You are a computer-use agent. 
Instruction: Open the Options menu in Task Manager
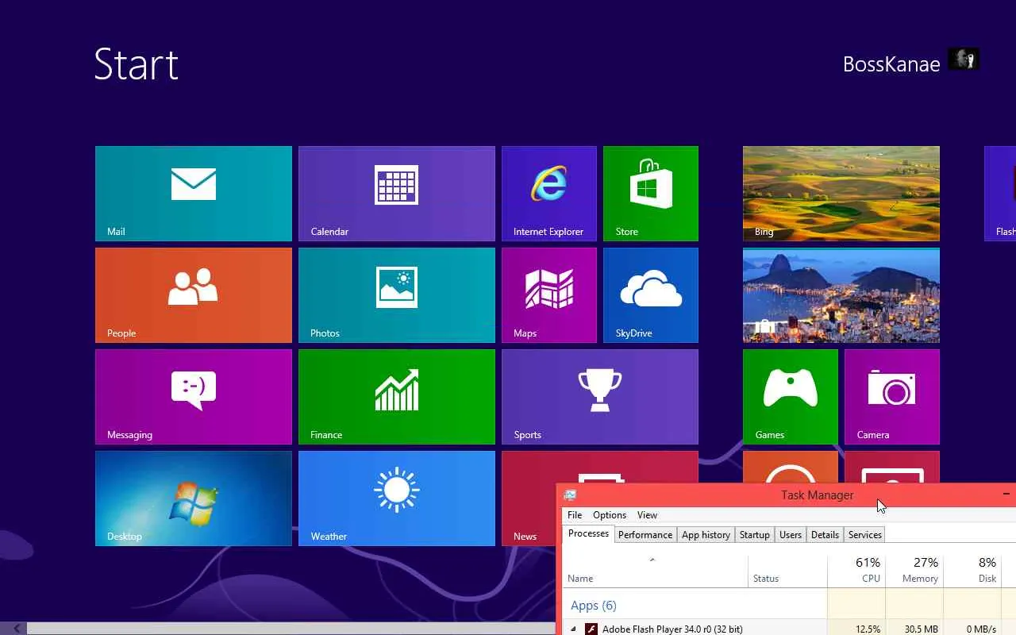coord(610,515)
